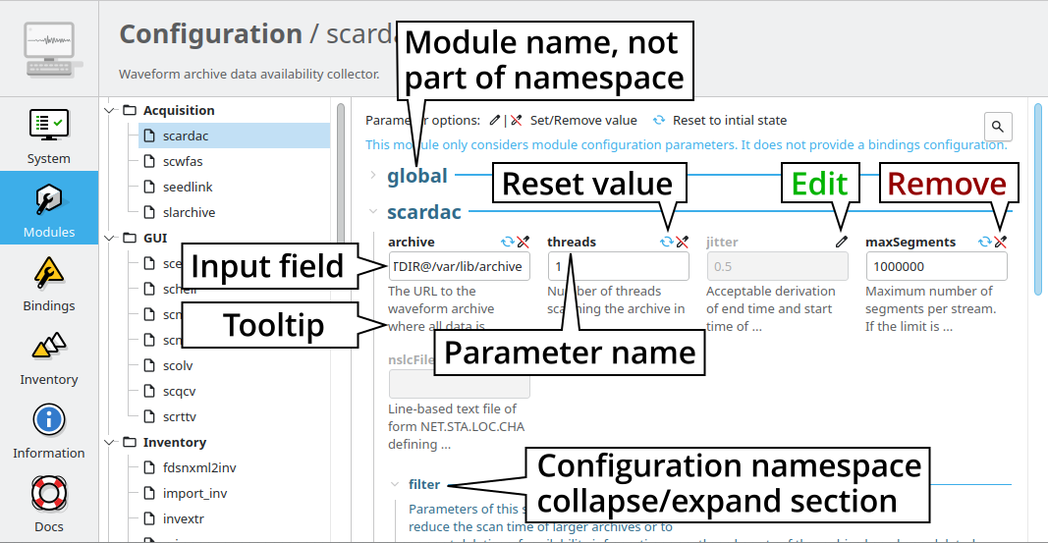Reset the threads parameter value
Viewport: 1048px width, 543px height.
click(667, 242)
